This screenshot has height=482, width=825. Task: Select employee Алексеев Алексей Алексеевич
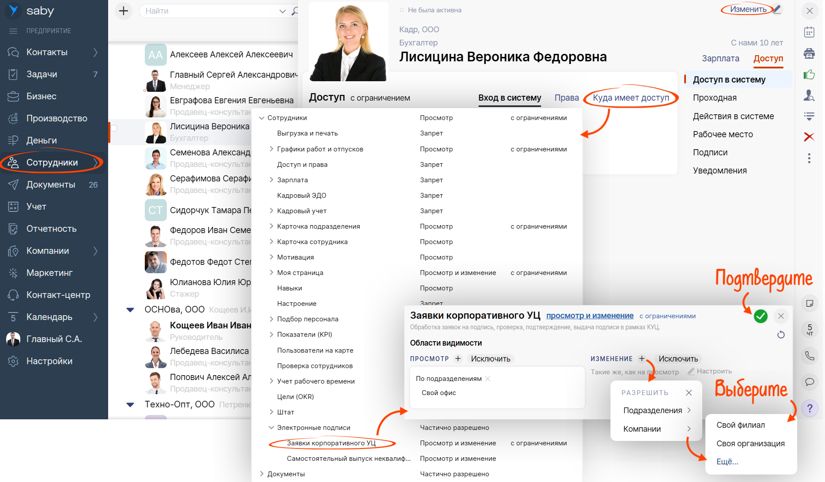tap(231, 54)
